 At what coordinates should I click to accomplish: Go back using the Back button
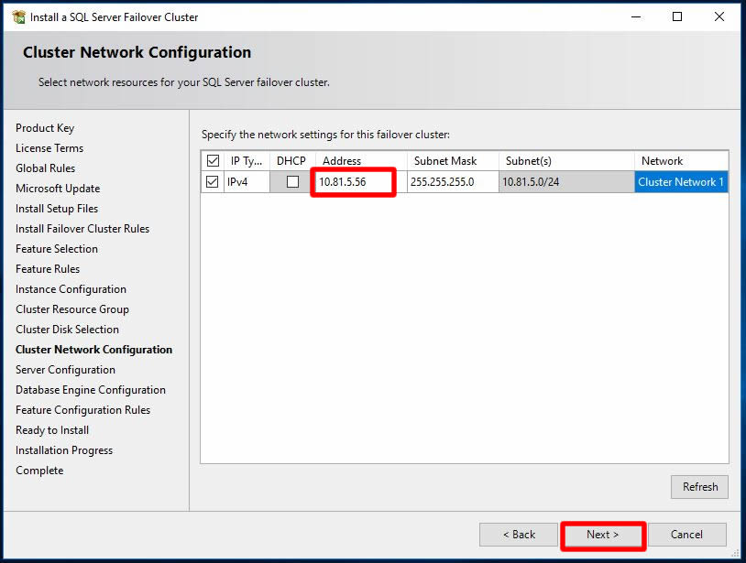pos(518,535)
